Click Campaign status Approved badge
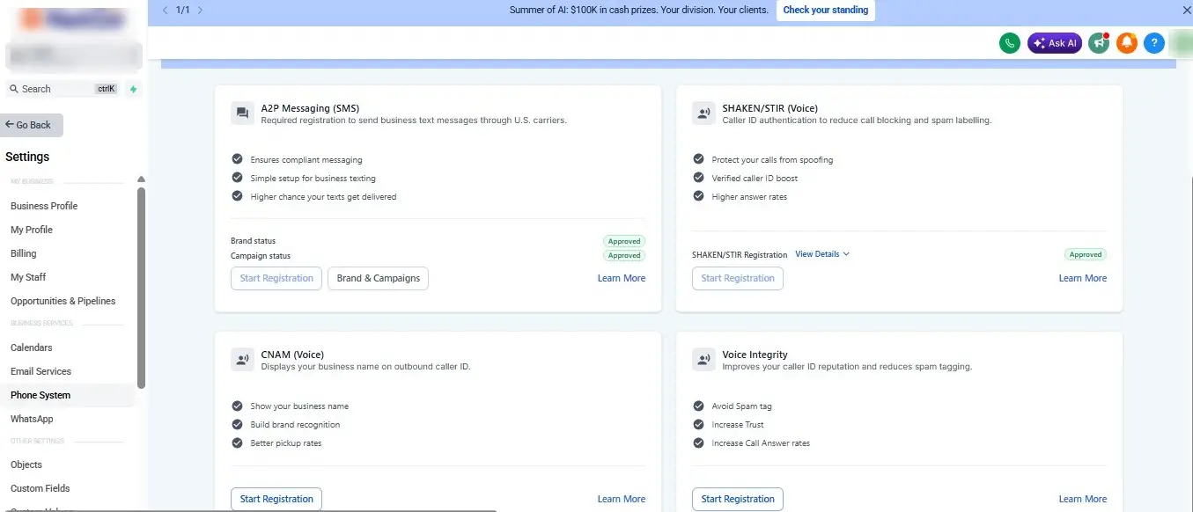 click(624, 256)
